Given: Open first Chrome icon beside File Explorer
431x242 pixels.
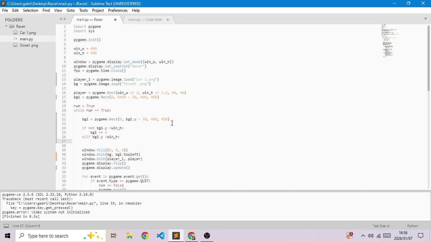Looking at the screenshot, I should point(145,236).
